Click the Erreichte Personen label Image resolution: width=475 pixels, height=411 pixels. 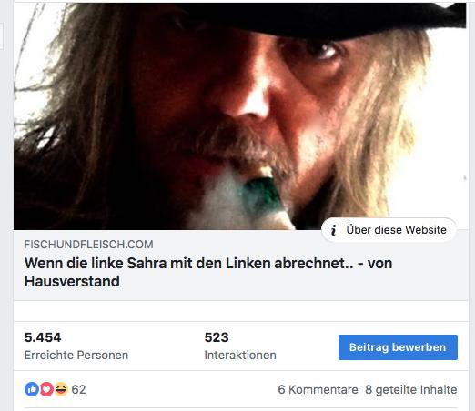click(76, 355)
